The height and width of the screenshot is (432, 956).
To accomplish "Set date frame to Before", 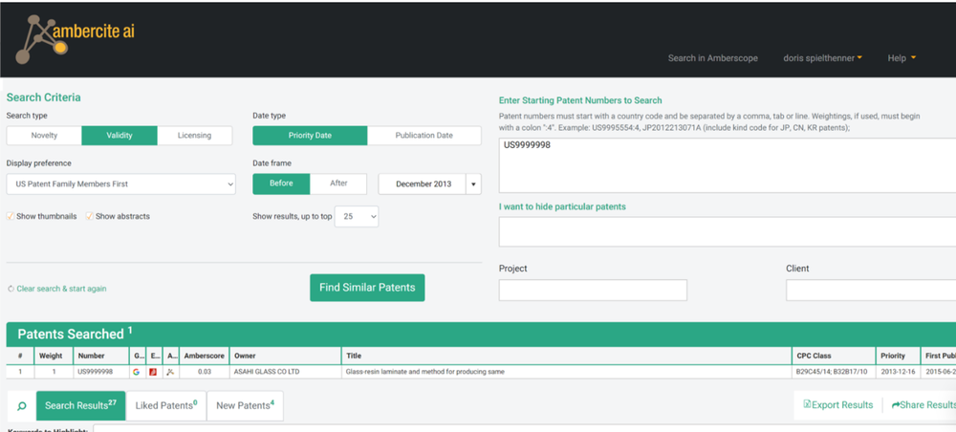I will click(x=281, y=184).
